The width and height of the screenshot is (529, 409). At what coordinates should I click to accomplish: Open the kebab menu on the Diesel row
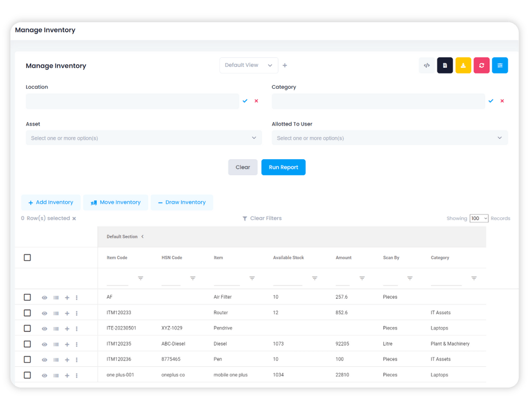point(76,344)
